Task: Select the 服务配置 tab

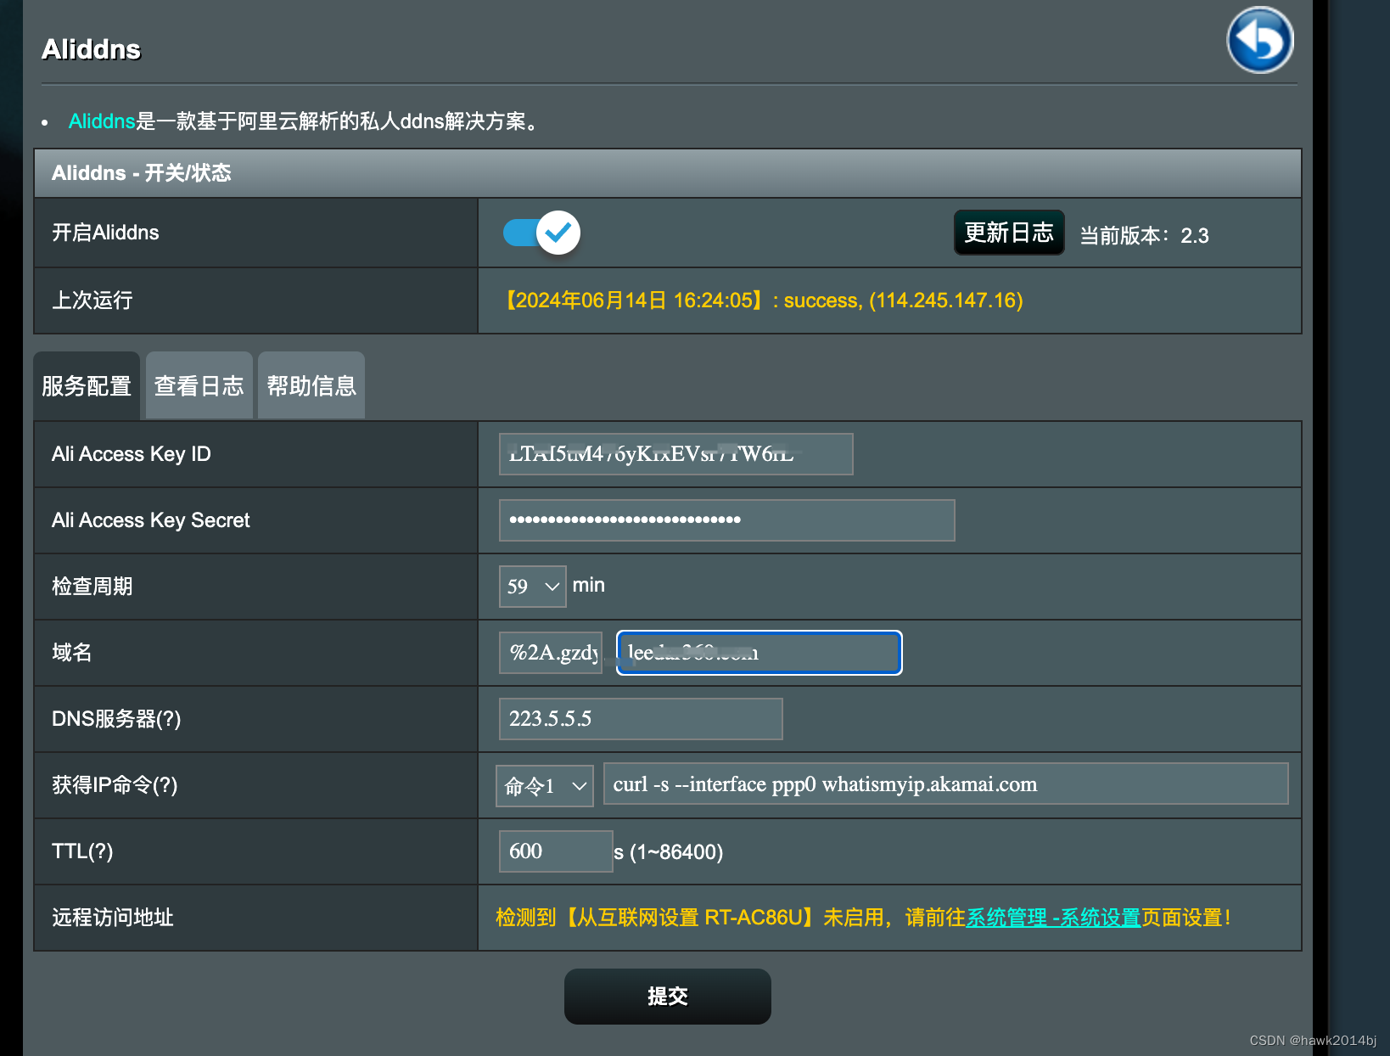Action: (x=86, y=385)
